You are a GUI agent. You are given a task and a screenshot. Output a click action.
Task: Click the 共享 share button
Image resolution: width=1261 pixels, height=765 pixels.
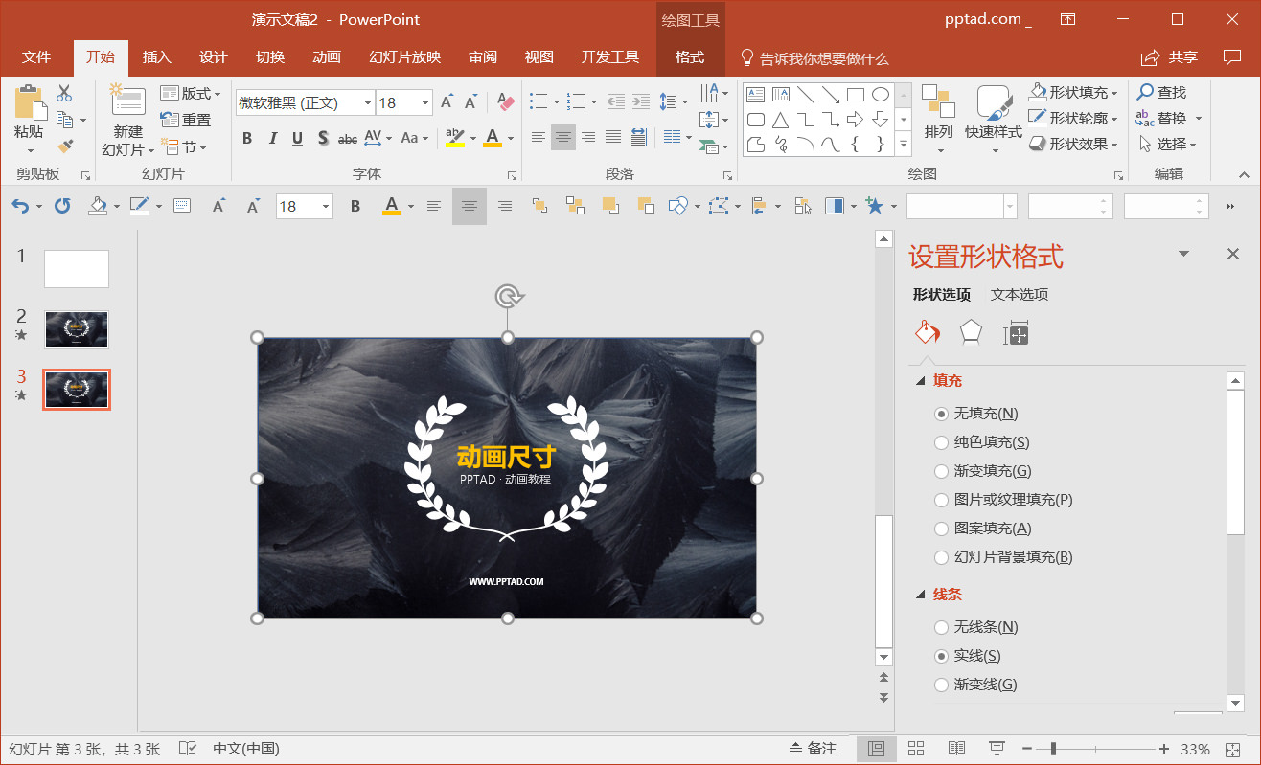pyautogui.click(x=1170, y=57)
